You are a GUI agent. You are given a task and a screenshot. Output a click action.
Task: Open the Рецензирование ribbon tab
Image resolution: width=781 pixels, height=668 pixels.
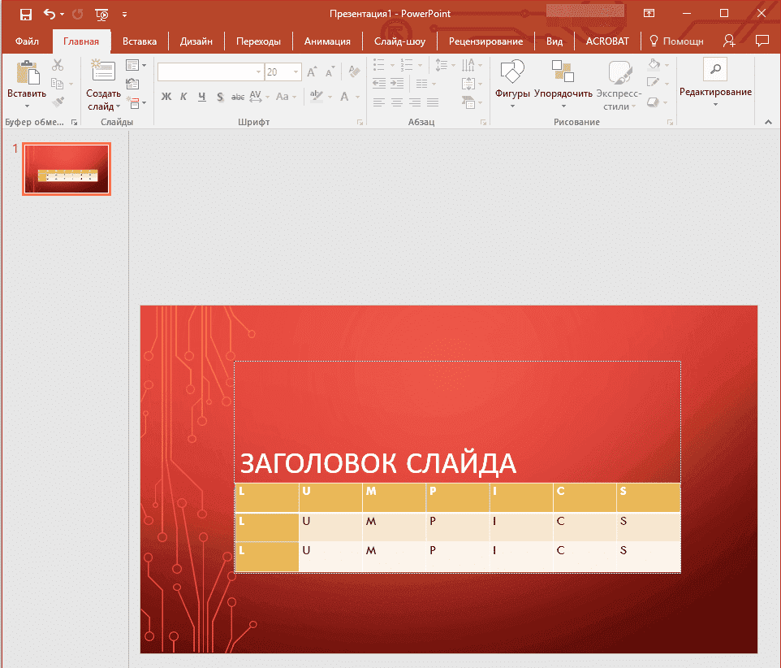pyautogui.click(x=485, y=41)
